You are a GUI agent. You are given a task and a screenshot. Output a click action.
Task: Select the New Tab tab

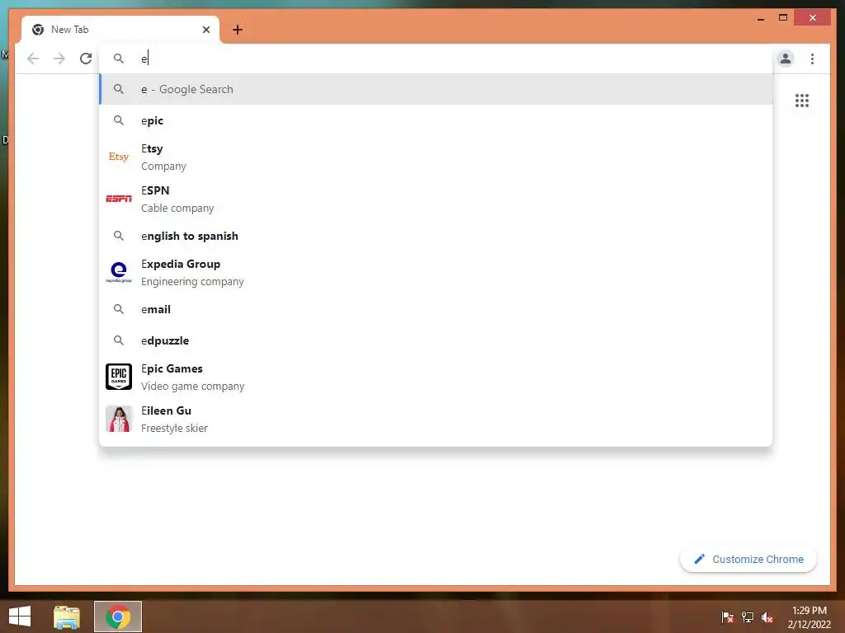(120, 30)
